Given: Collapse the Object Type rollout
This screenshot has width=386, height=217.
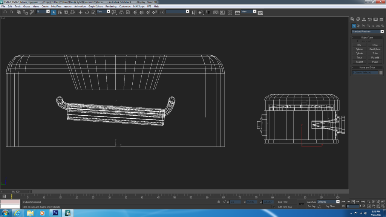Looking at the screenshot, I should (x=367, y=38).
